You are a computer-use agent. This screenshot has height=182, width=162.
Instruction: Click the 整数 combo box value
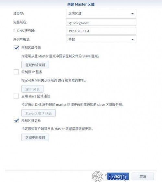(72, 39)
